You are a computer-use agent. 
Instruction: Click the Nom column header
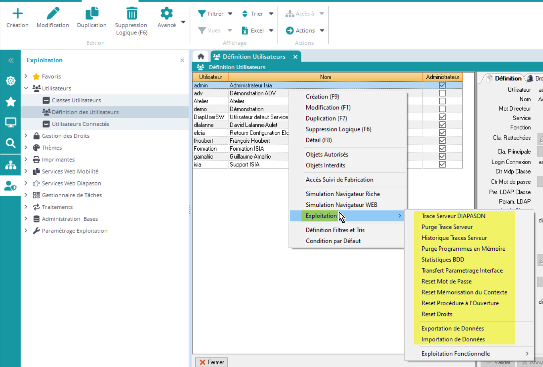325,77
